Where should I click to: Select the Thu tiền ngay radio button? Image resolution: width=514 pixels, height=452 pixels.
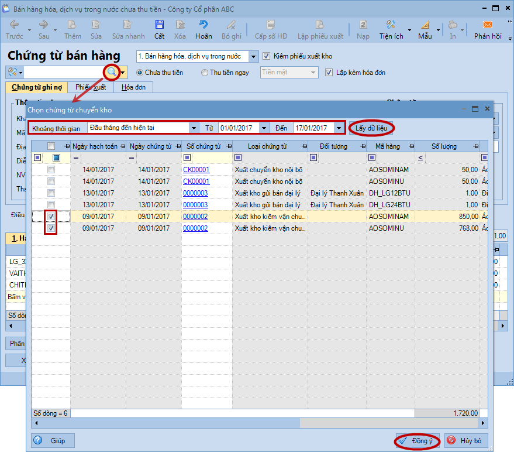(x=205, y=73)
